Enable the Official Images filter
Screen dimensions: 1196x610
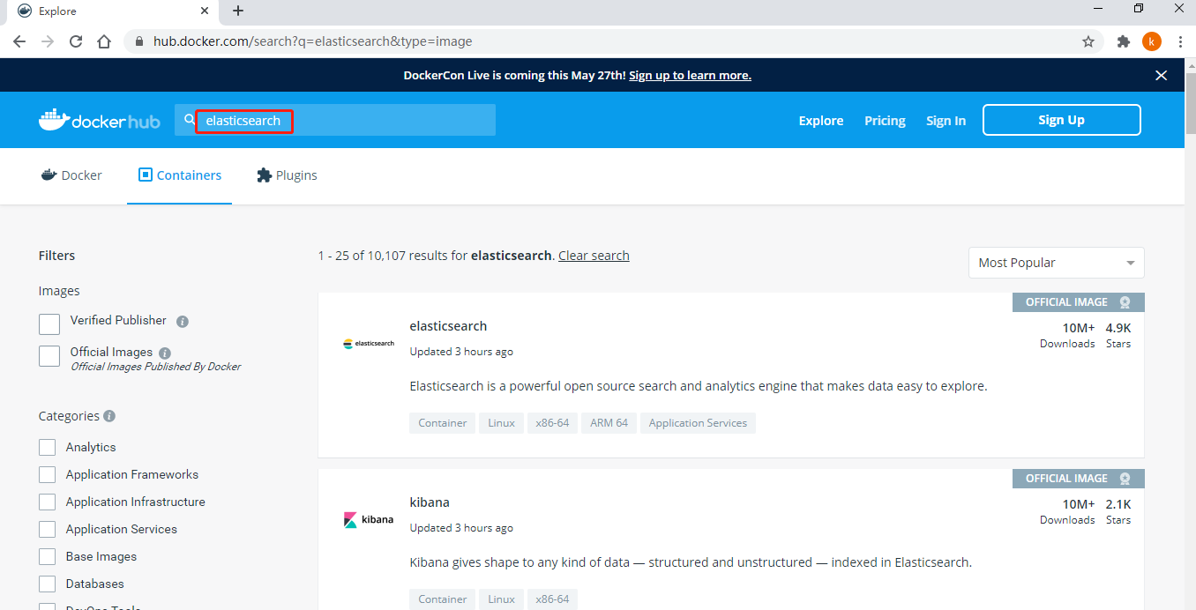(49, 355)
